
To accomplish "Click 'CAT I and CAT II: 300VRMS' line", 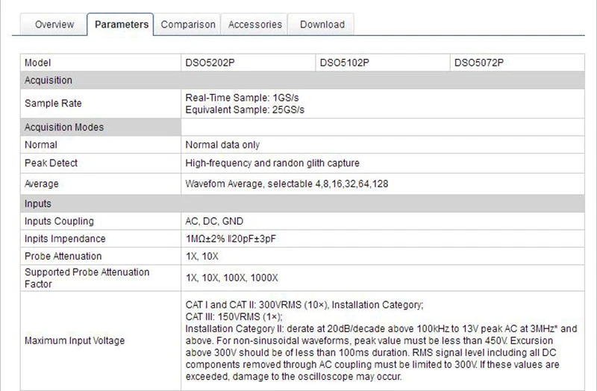I will click(304, 305).
